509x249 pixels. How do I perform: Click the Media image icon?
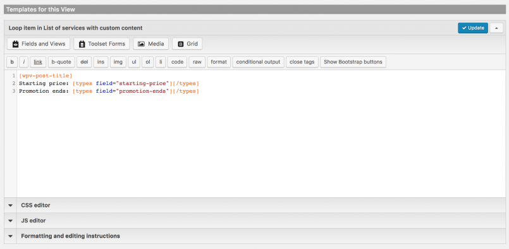(x=141, y=44)
